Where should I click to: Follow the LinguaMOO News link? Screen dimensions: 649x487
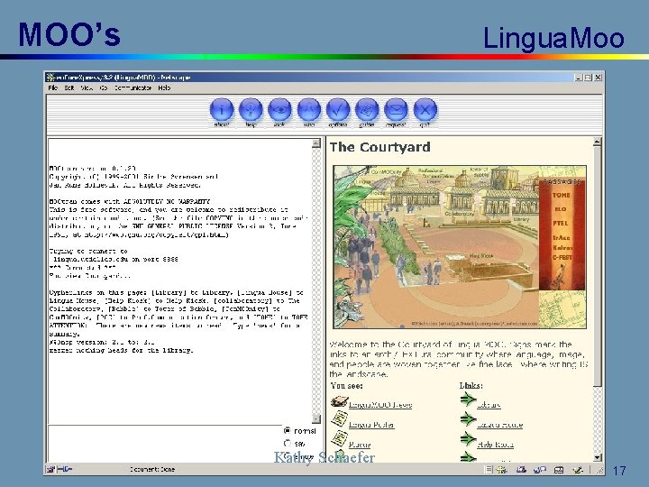tap(380, 405)
